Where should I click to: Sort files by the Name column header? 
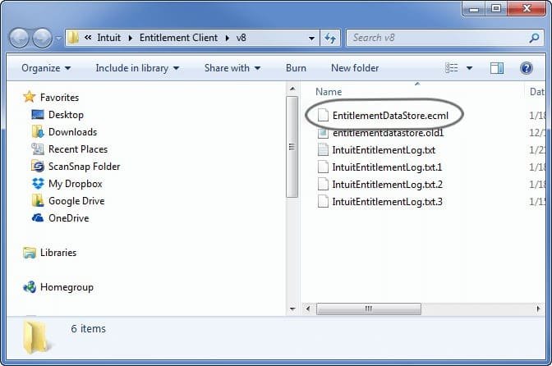click(329, 92)
